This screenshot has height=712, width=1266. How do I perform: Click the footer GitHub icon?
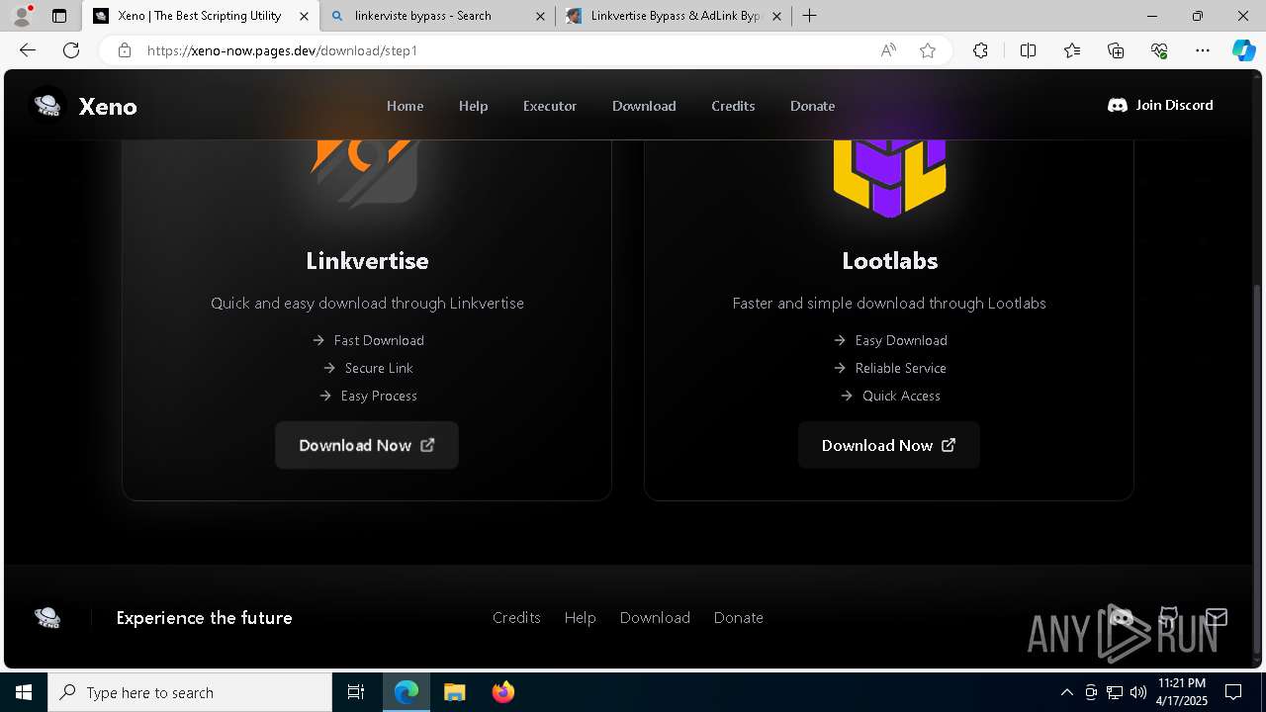pos(1168,617)
